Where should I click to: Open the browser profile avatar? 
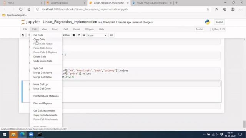tap(233, 9)
